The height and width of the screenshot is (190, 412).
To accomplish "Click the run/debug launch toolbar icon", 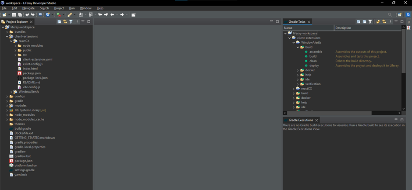I will [59, 15].
